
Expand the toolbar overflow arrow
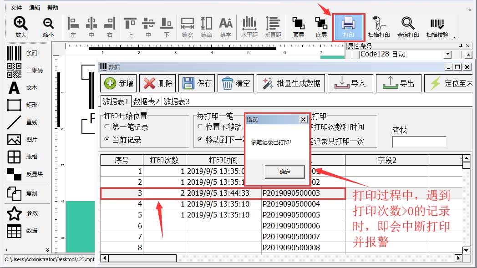click(x=454, y=37)
